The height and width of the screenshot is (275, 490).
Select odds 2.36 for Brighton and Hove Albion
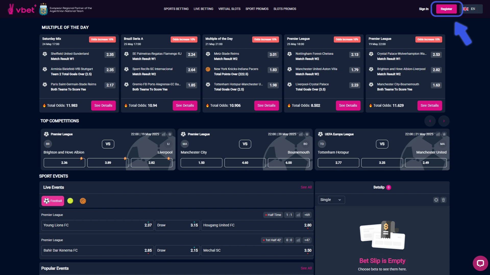click(x=64, y=162)
